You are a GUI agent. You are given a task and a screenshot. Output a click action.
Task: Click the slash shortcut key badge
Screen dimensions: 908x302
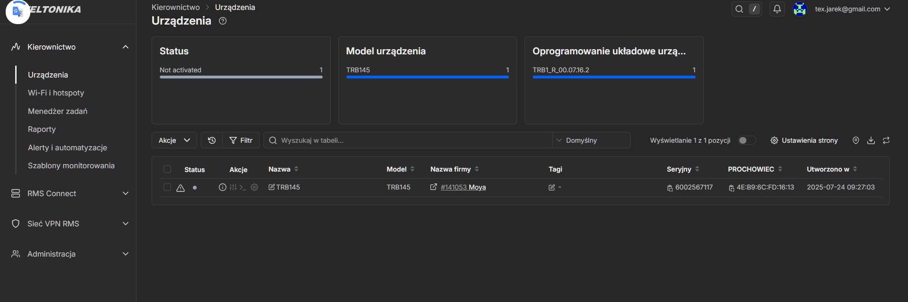(x=754, y=9)
